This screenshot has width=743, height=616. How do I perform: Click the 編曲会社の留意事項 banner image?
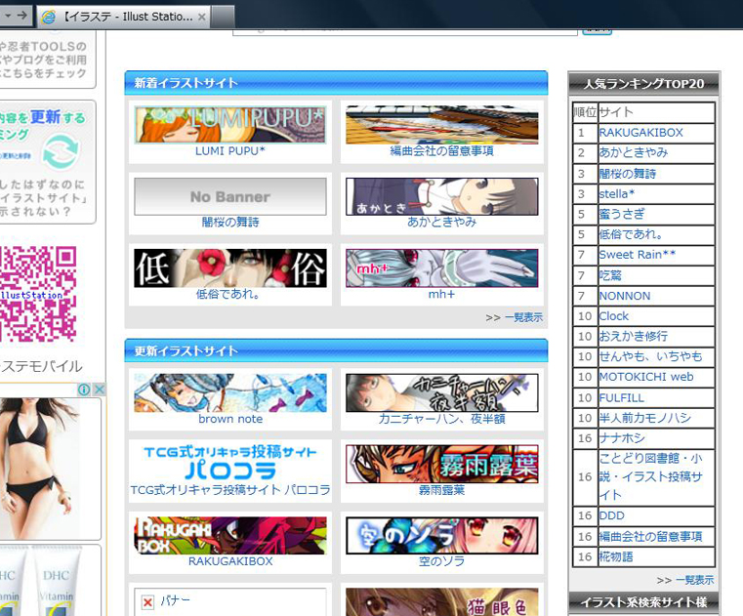(441, 125)
